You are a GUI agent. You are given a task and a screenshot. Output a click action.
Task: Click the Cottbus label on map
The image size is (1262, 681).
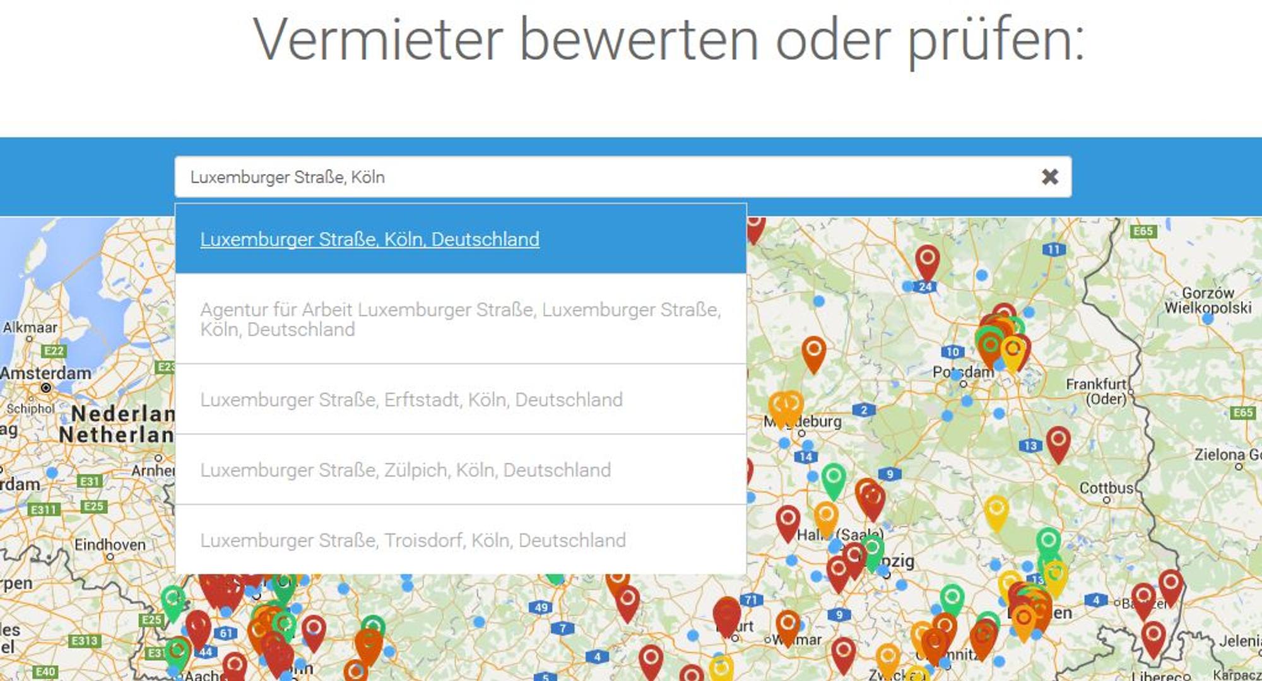coord(1106,488)
